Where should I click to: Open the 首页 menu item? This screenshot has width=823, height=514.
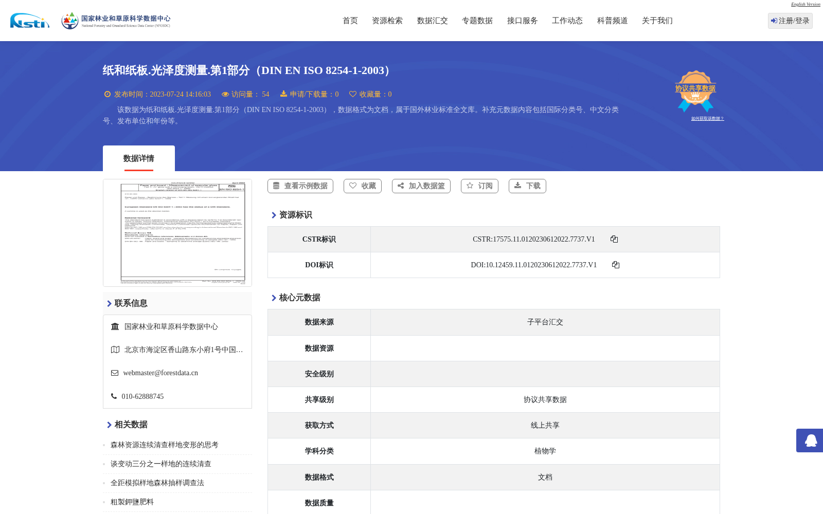coord(350,21)
